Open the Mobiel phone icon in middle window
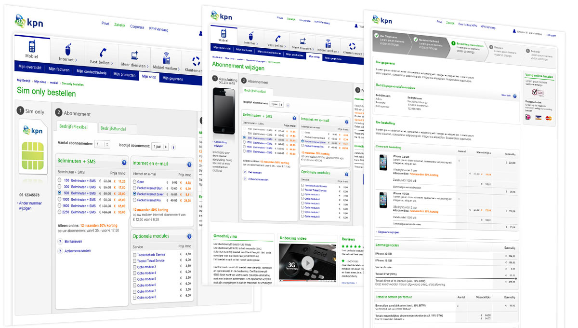Image resolution: width=578 pixels, height=328 pixels. [x=223, y=33]
